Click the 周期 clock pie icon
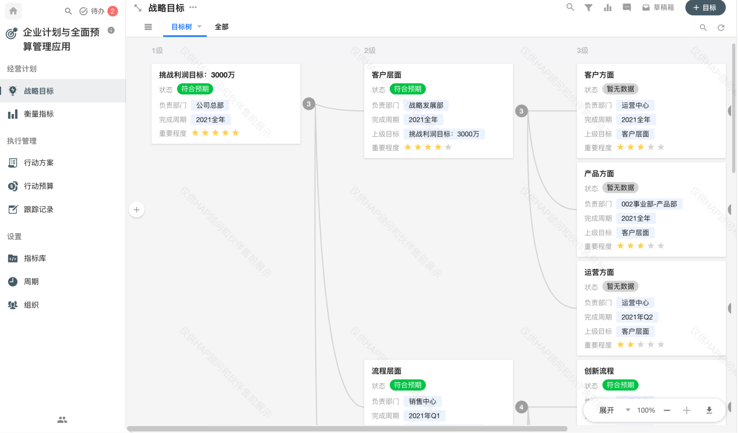The height and width of the screenshot is (433, 738). (x=12, y=282)
